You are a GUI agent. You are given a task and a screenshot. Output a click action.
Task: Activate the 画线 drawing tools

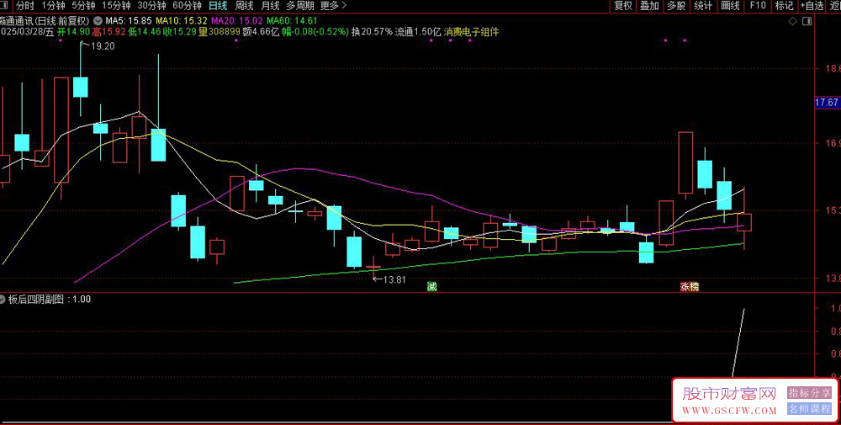(730, 6)
